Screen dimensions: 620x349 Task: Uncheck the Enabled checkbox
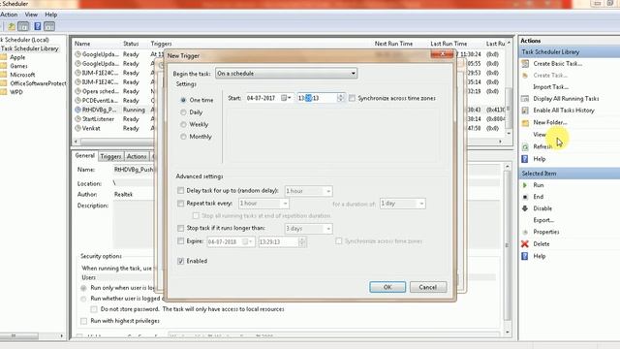(181, 261)
